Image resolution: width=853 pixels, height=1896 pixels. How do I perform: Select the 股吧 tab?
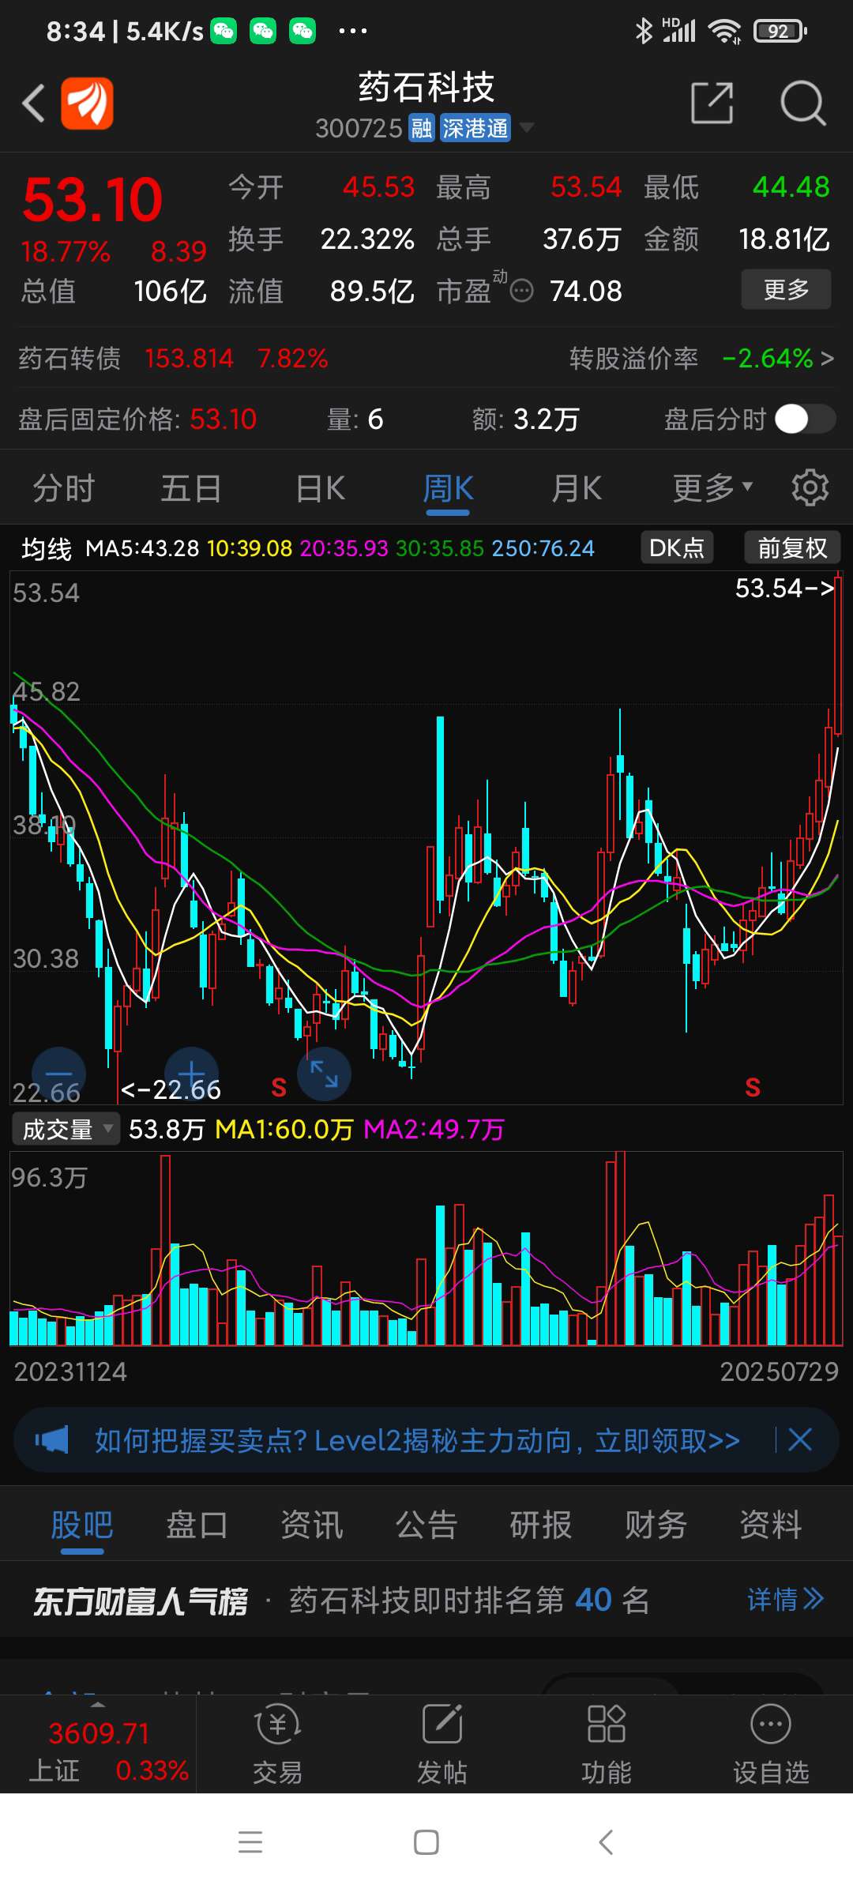point(82,1525)
